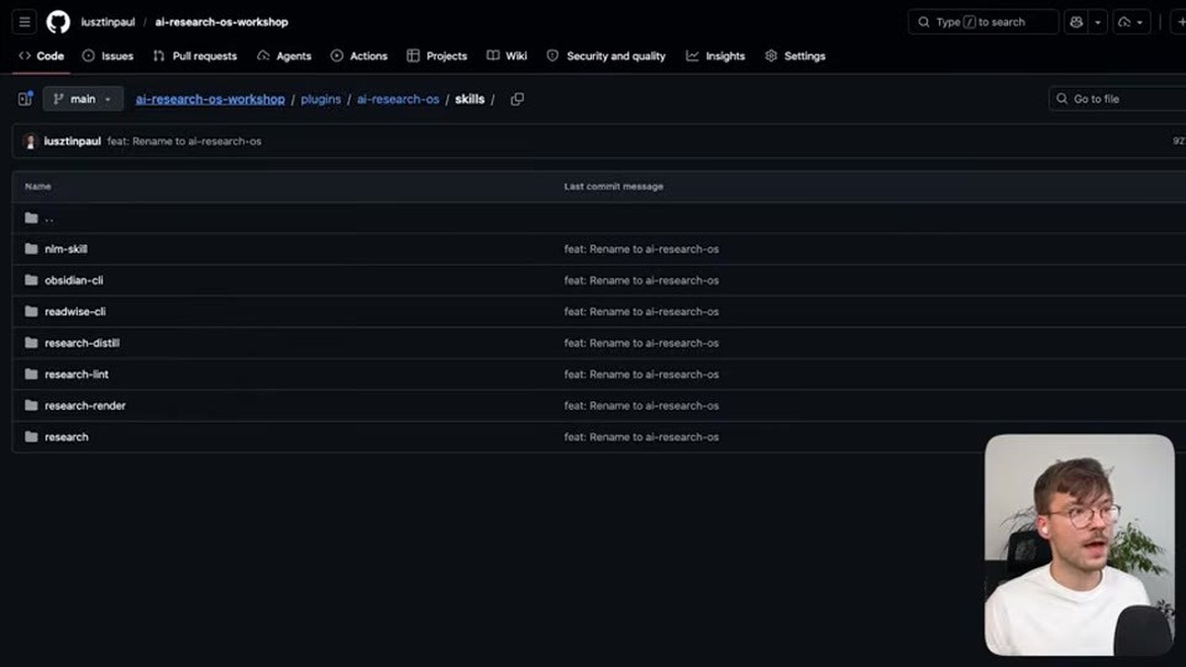Open the Copilot chat icon
The image size is (1186, 667).
tap(1076, 22)
